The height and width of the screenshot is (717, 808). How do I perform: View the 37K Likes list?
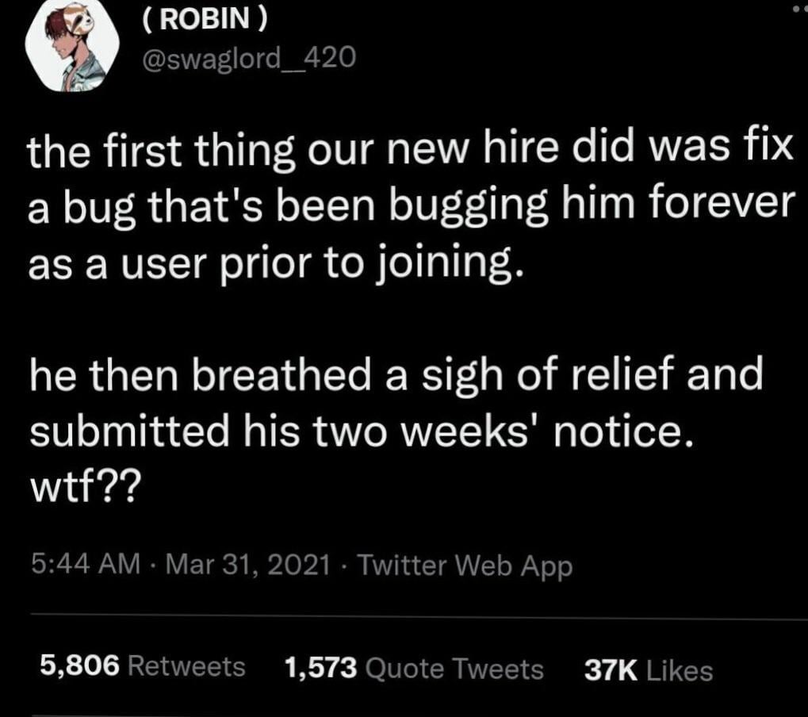point(648,670)
